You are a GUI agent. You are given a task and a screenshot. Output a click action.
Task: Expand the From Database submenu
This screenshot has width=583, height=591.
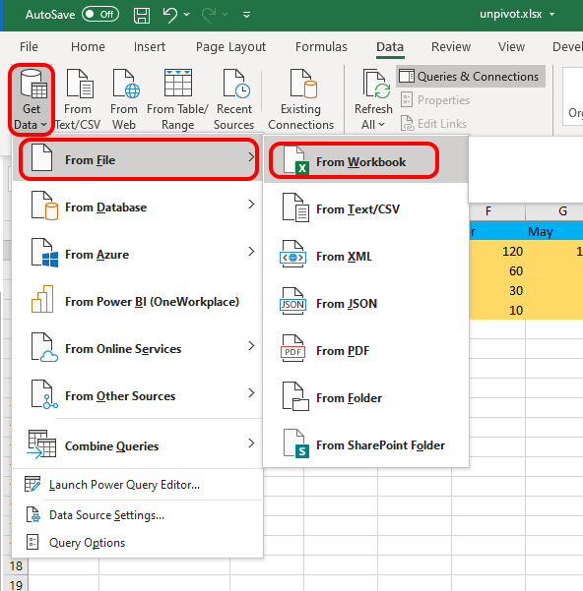pos(138,207)
